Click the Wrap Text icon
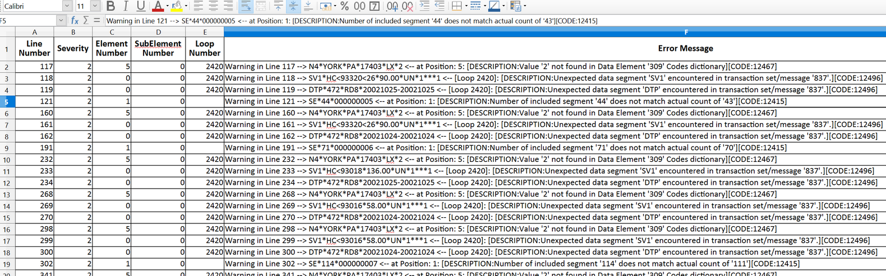This screenshot has width=886, height=276. click(x=246, y=6)
